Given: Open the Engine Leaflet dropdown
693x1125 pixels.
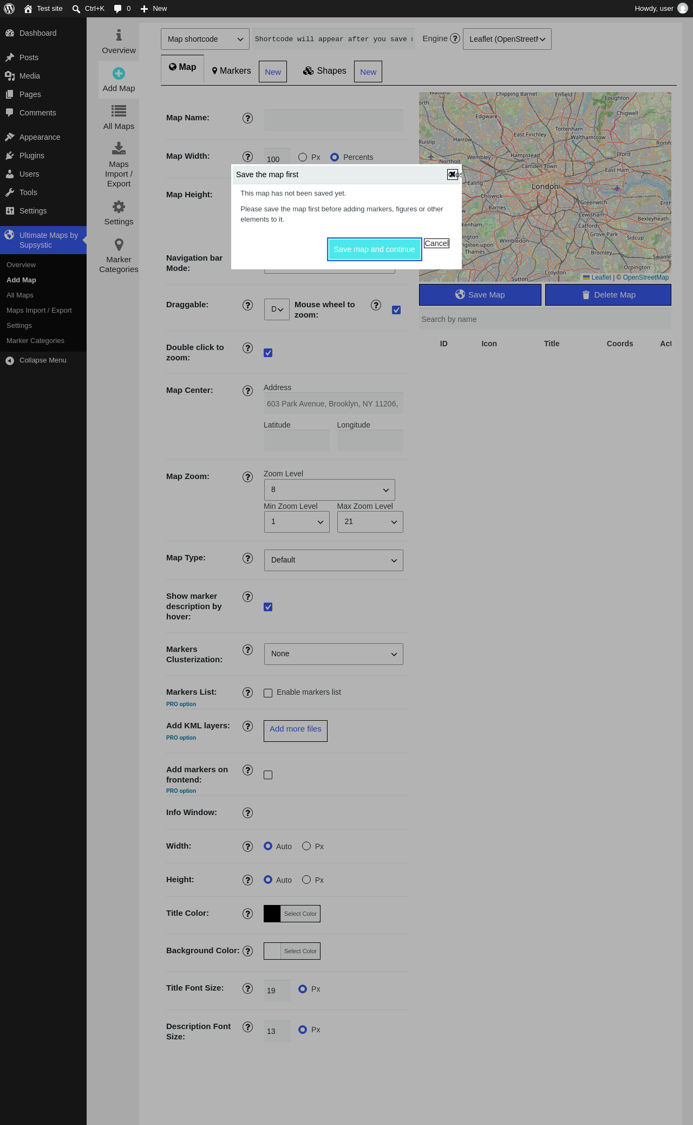Looking at the screenshot, I should (x=507, y=39).
